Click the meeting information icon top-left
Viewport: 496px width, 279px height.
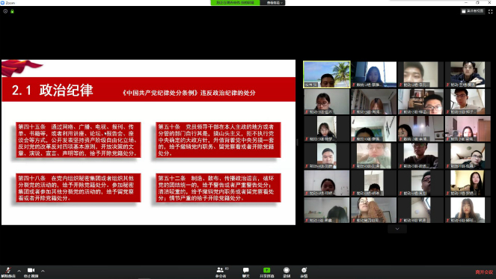click(5, 11)
